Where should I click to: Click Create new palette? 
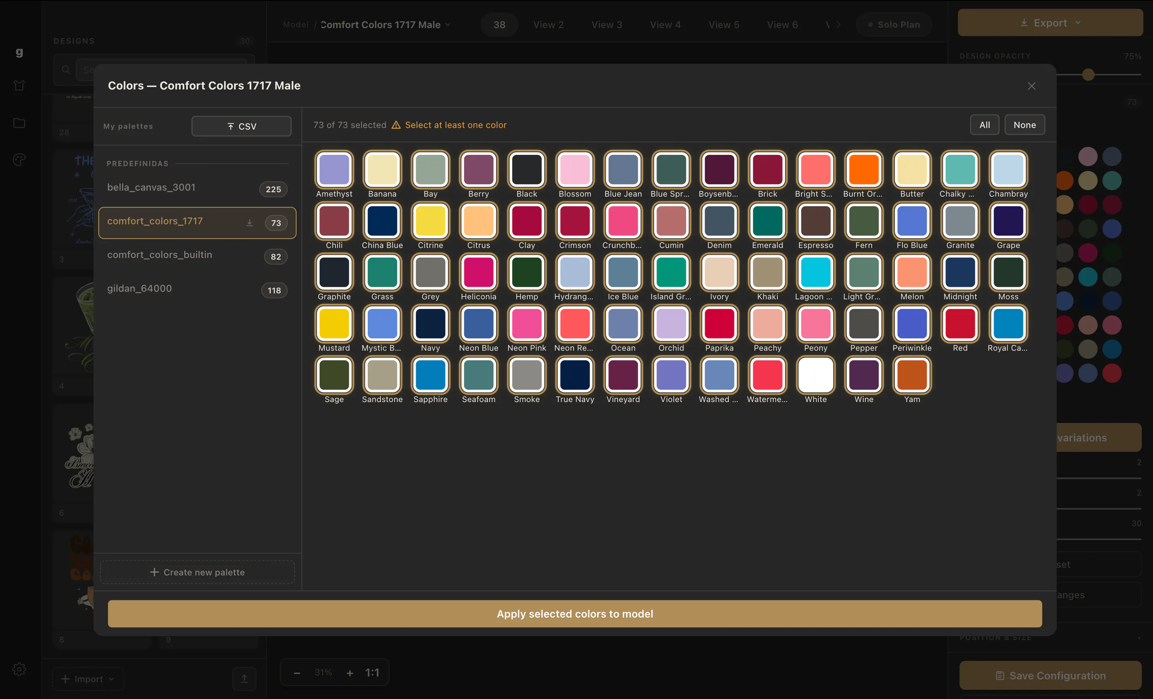click(197, 572)
